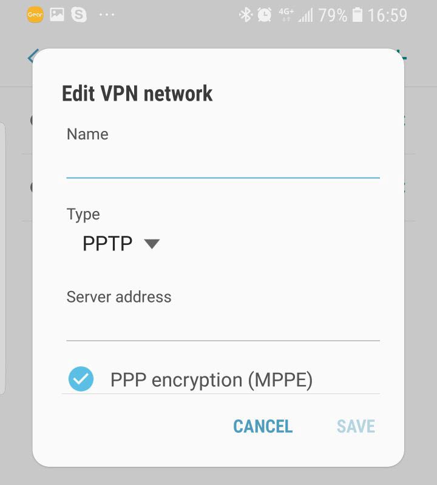Viewport: 437px width, 485px height.
Task: Focus the Name input field
Action: (223, 163)
